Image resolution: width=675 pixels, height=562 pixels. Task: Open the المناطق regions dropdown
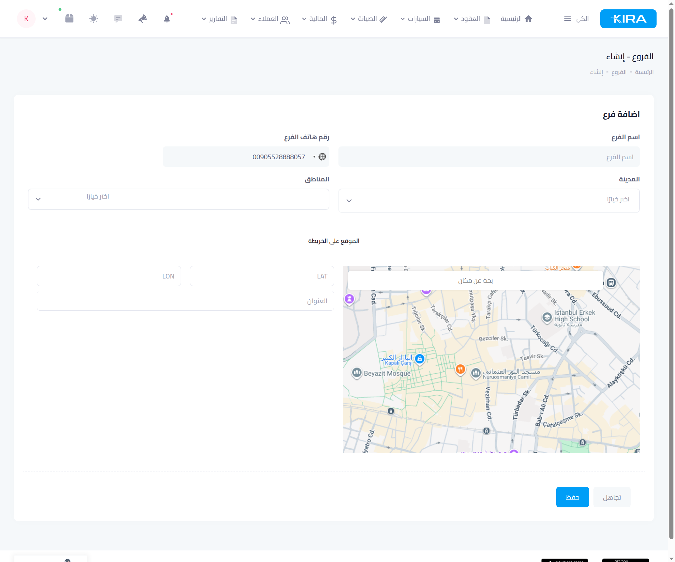[x=178, y=199]
